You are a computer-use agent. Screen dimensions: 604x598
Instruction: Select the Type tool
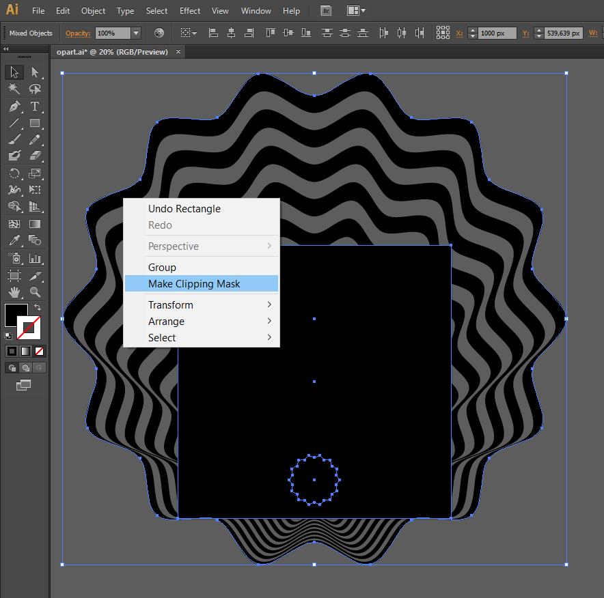click(x=35, y=106)
